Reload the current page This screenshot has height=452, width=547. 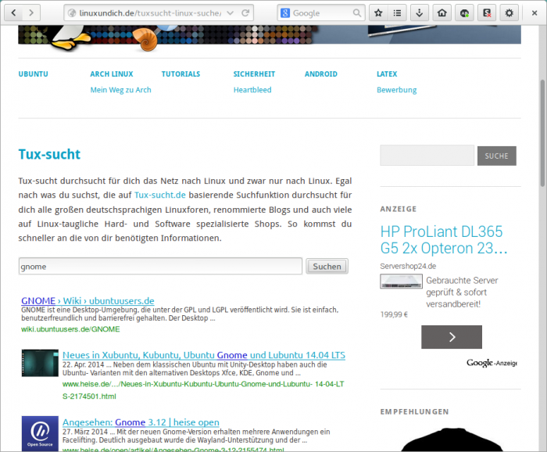click(x=246, y=13)
